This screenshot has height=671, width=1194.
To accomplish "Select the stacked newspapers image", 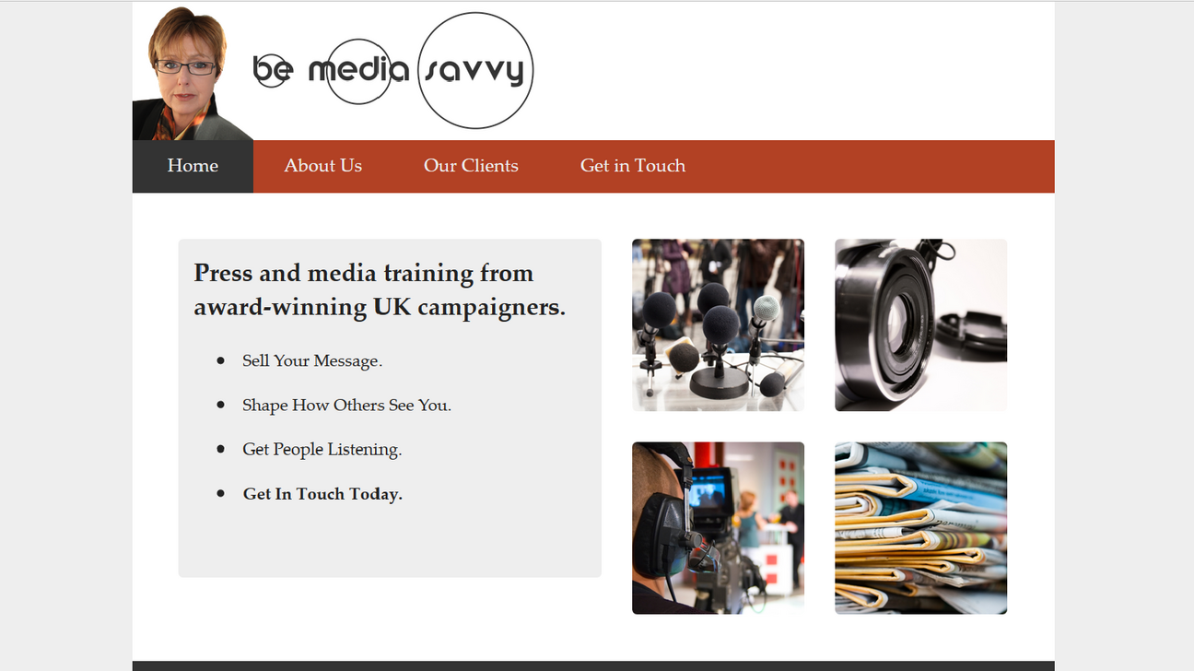I will point(920,528).
